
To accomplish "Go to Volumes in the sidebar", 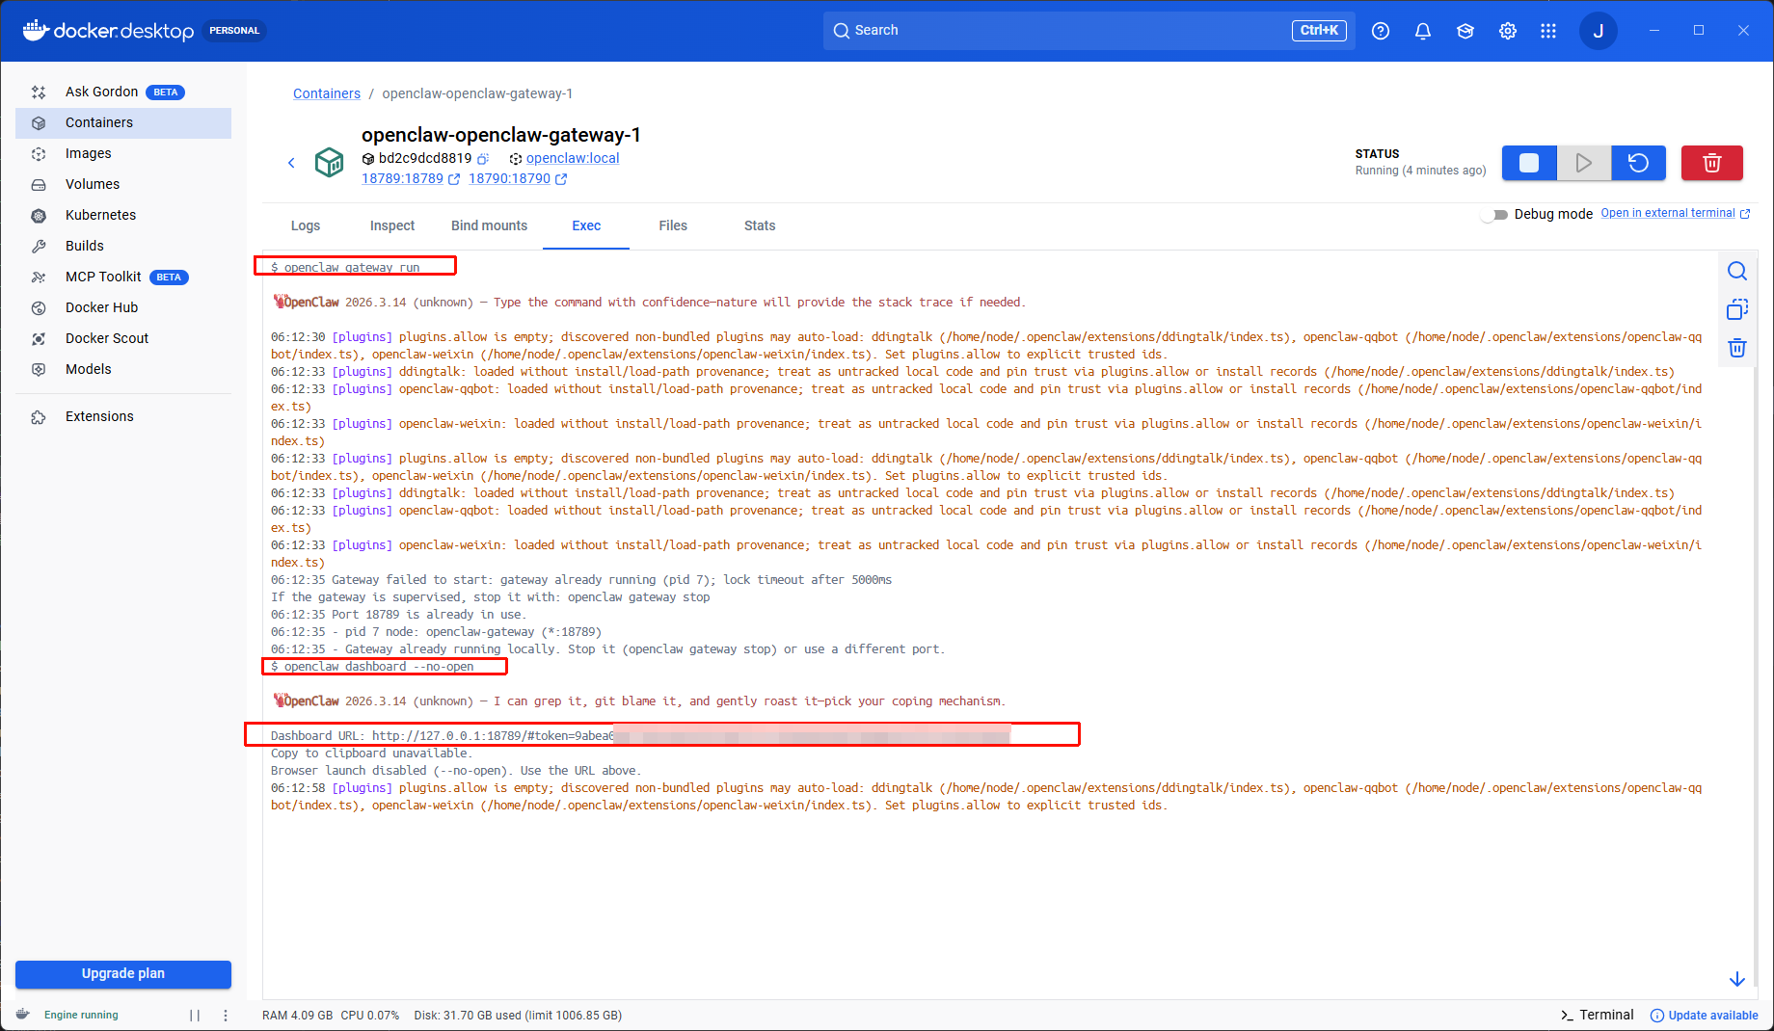I will [x=123, y=184].
